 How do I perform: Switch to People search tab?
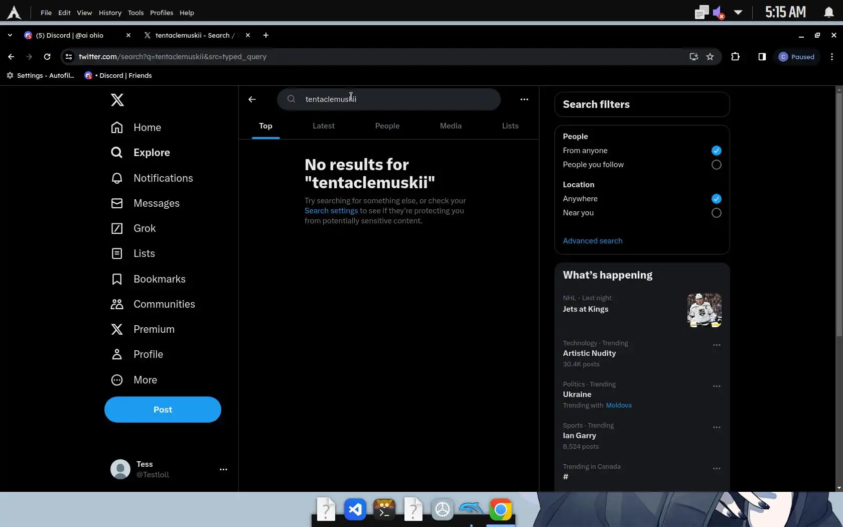coord(387,126)
